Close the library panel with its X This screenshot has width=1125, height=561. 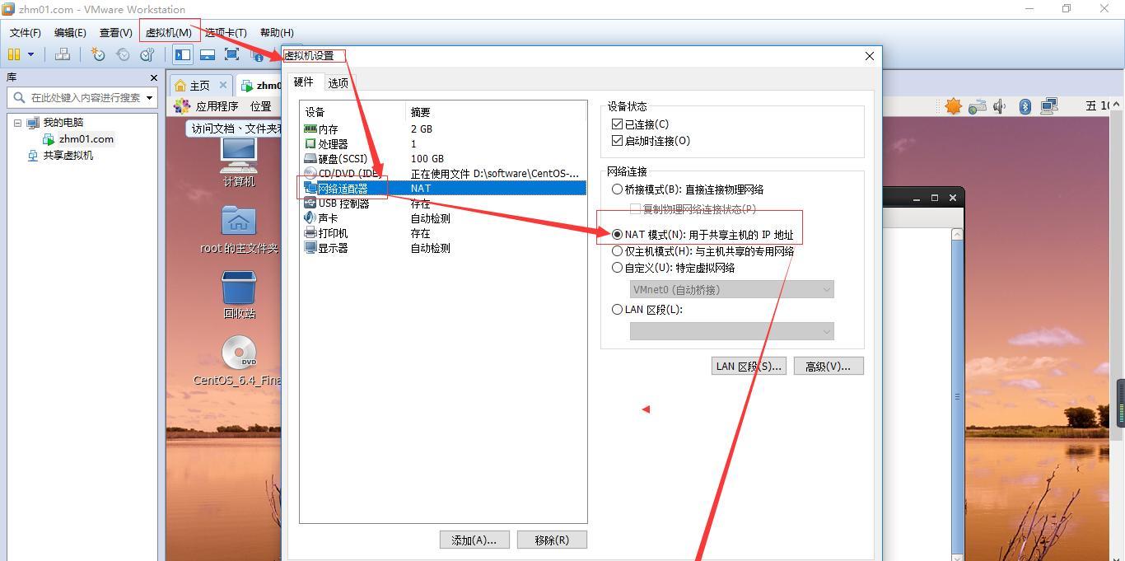(x=153, y=77)
